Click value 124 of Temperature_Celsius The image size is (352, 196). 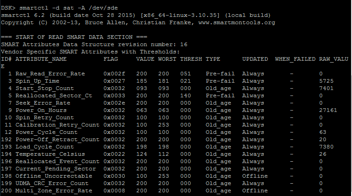142,154
